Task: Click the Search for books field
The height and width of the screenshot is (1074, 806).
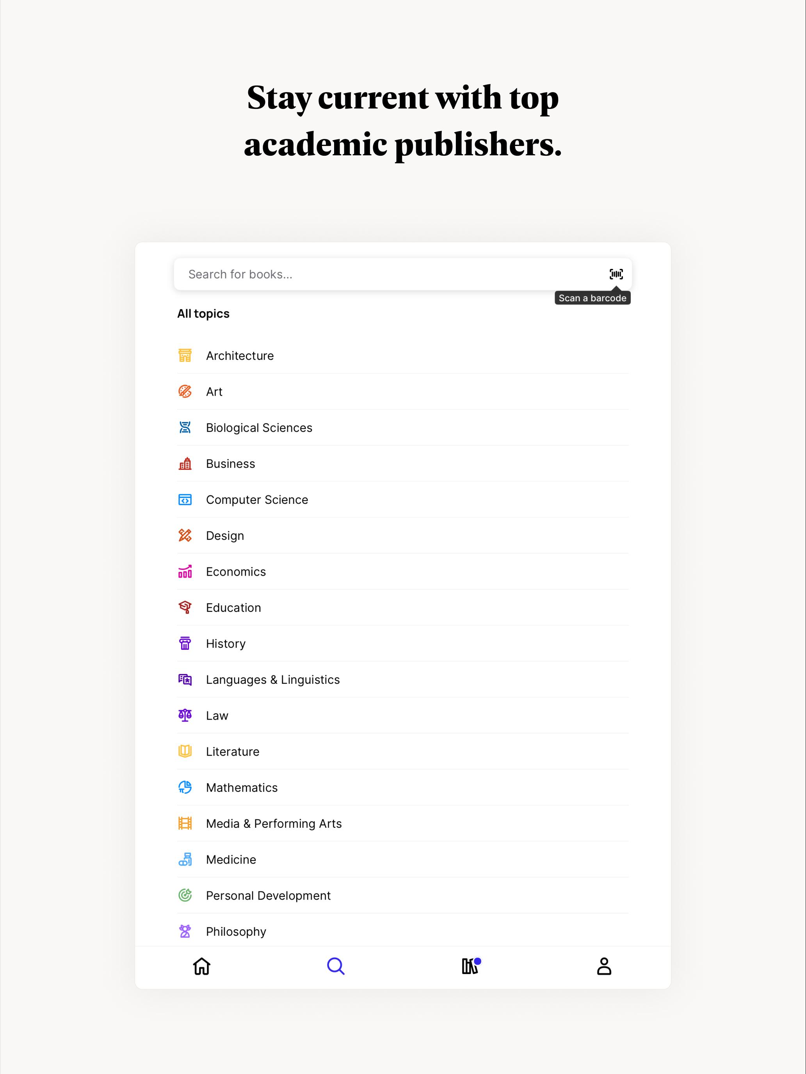Action: point(388,274)
